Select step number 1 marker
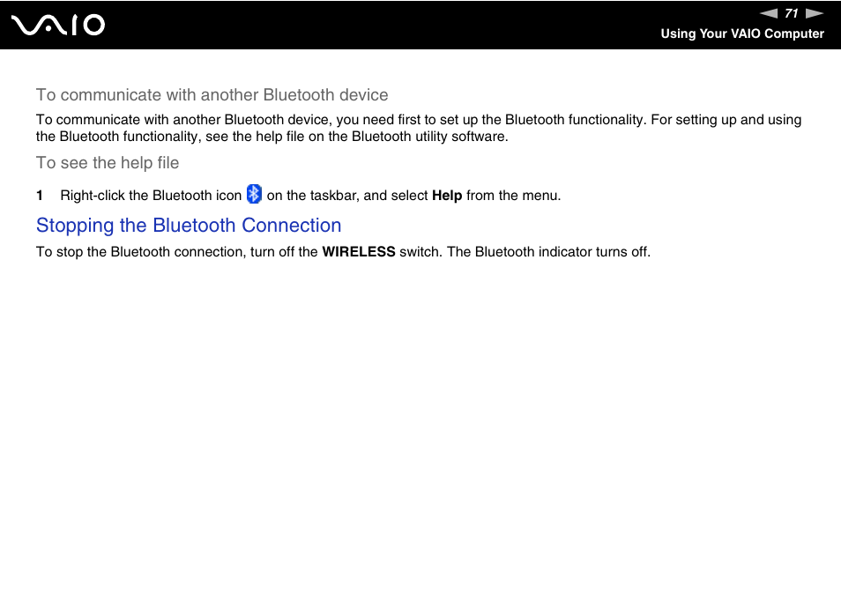 click(39, 195)
